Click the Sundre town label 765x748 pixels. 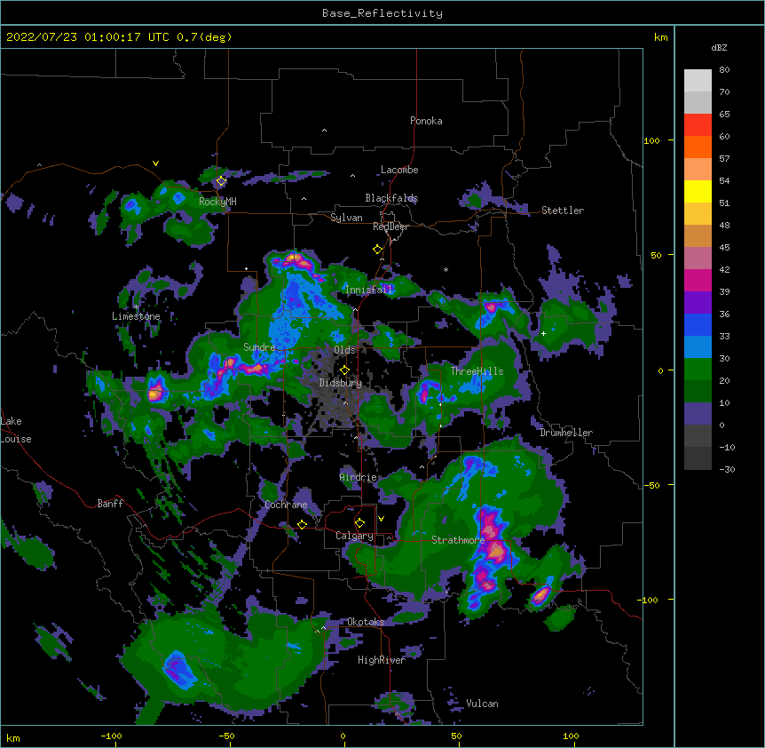click(x=259, y=347)
